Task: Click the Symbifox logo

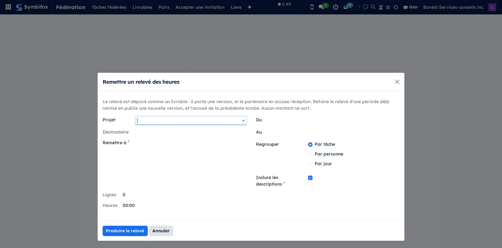Action: (x=32, y=7)
